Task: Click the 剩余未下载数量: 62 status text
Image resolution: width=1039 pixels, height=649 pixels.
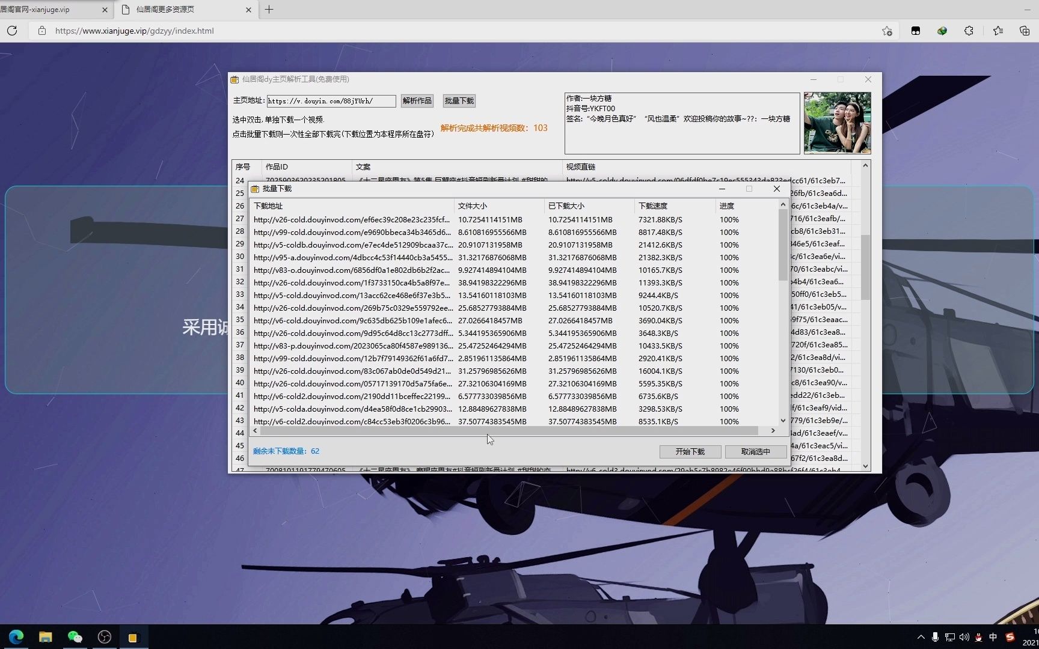Action: pos(286,451)
